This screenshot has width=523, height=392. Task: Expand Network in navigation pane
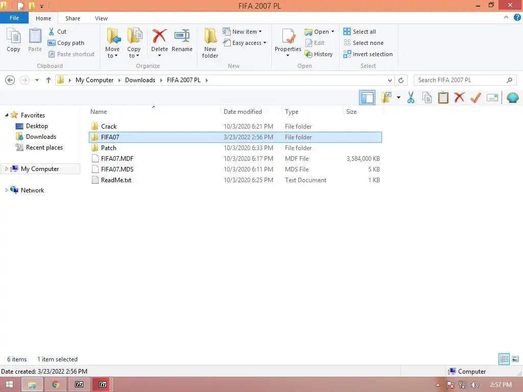pos(6,190)
